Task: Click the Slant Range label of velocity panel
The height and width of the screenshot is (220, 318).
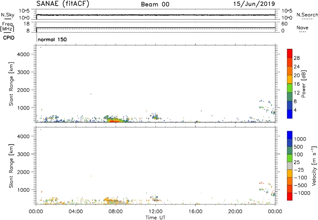Action: [x=11, y=166]
